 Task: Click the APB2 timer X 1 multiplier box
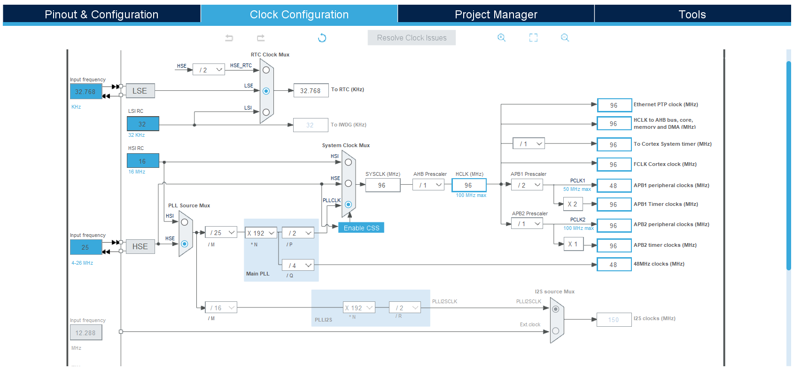point(573,244)
